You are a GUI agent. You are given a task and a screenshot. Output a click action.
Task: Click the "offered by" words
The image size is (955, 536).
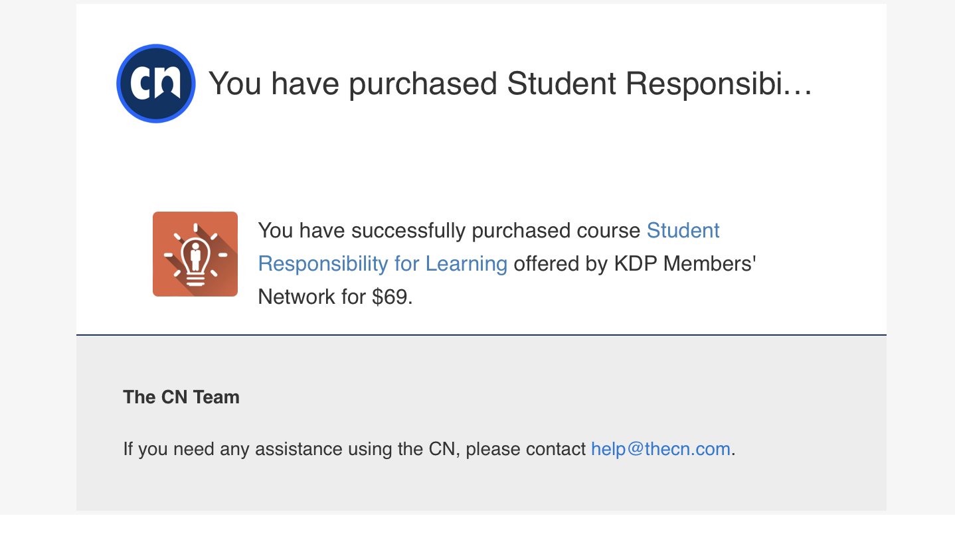pyautogui.click(x=561, y=263)
